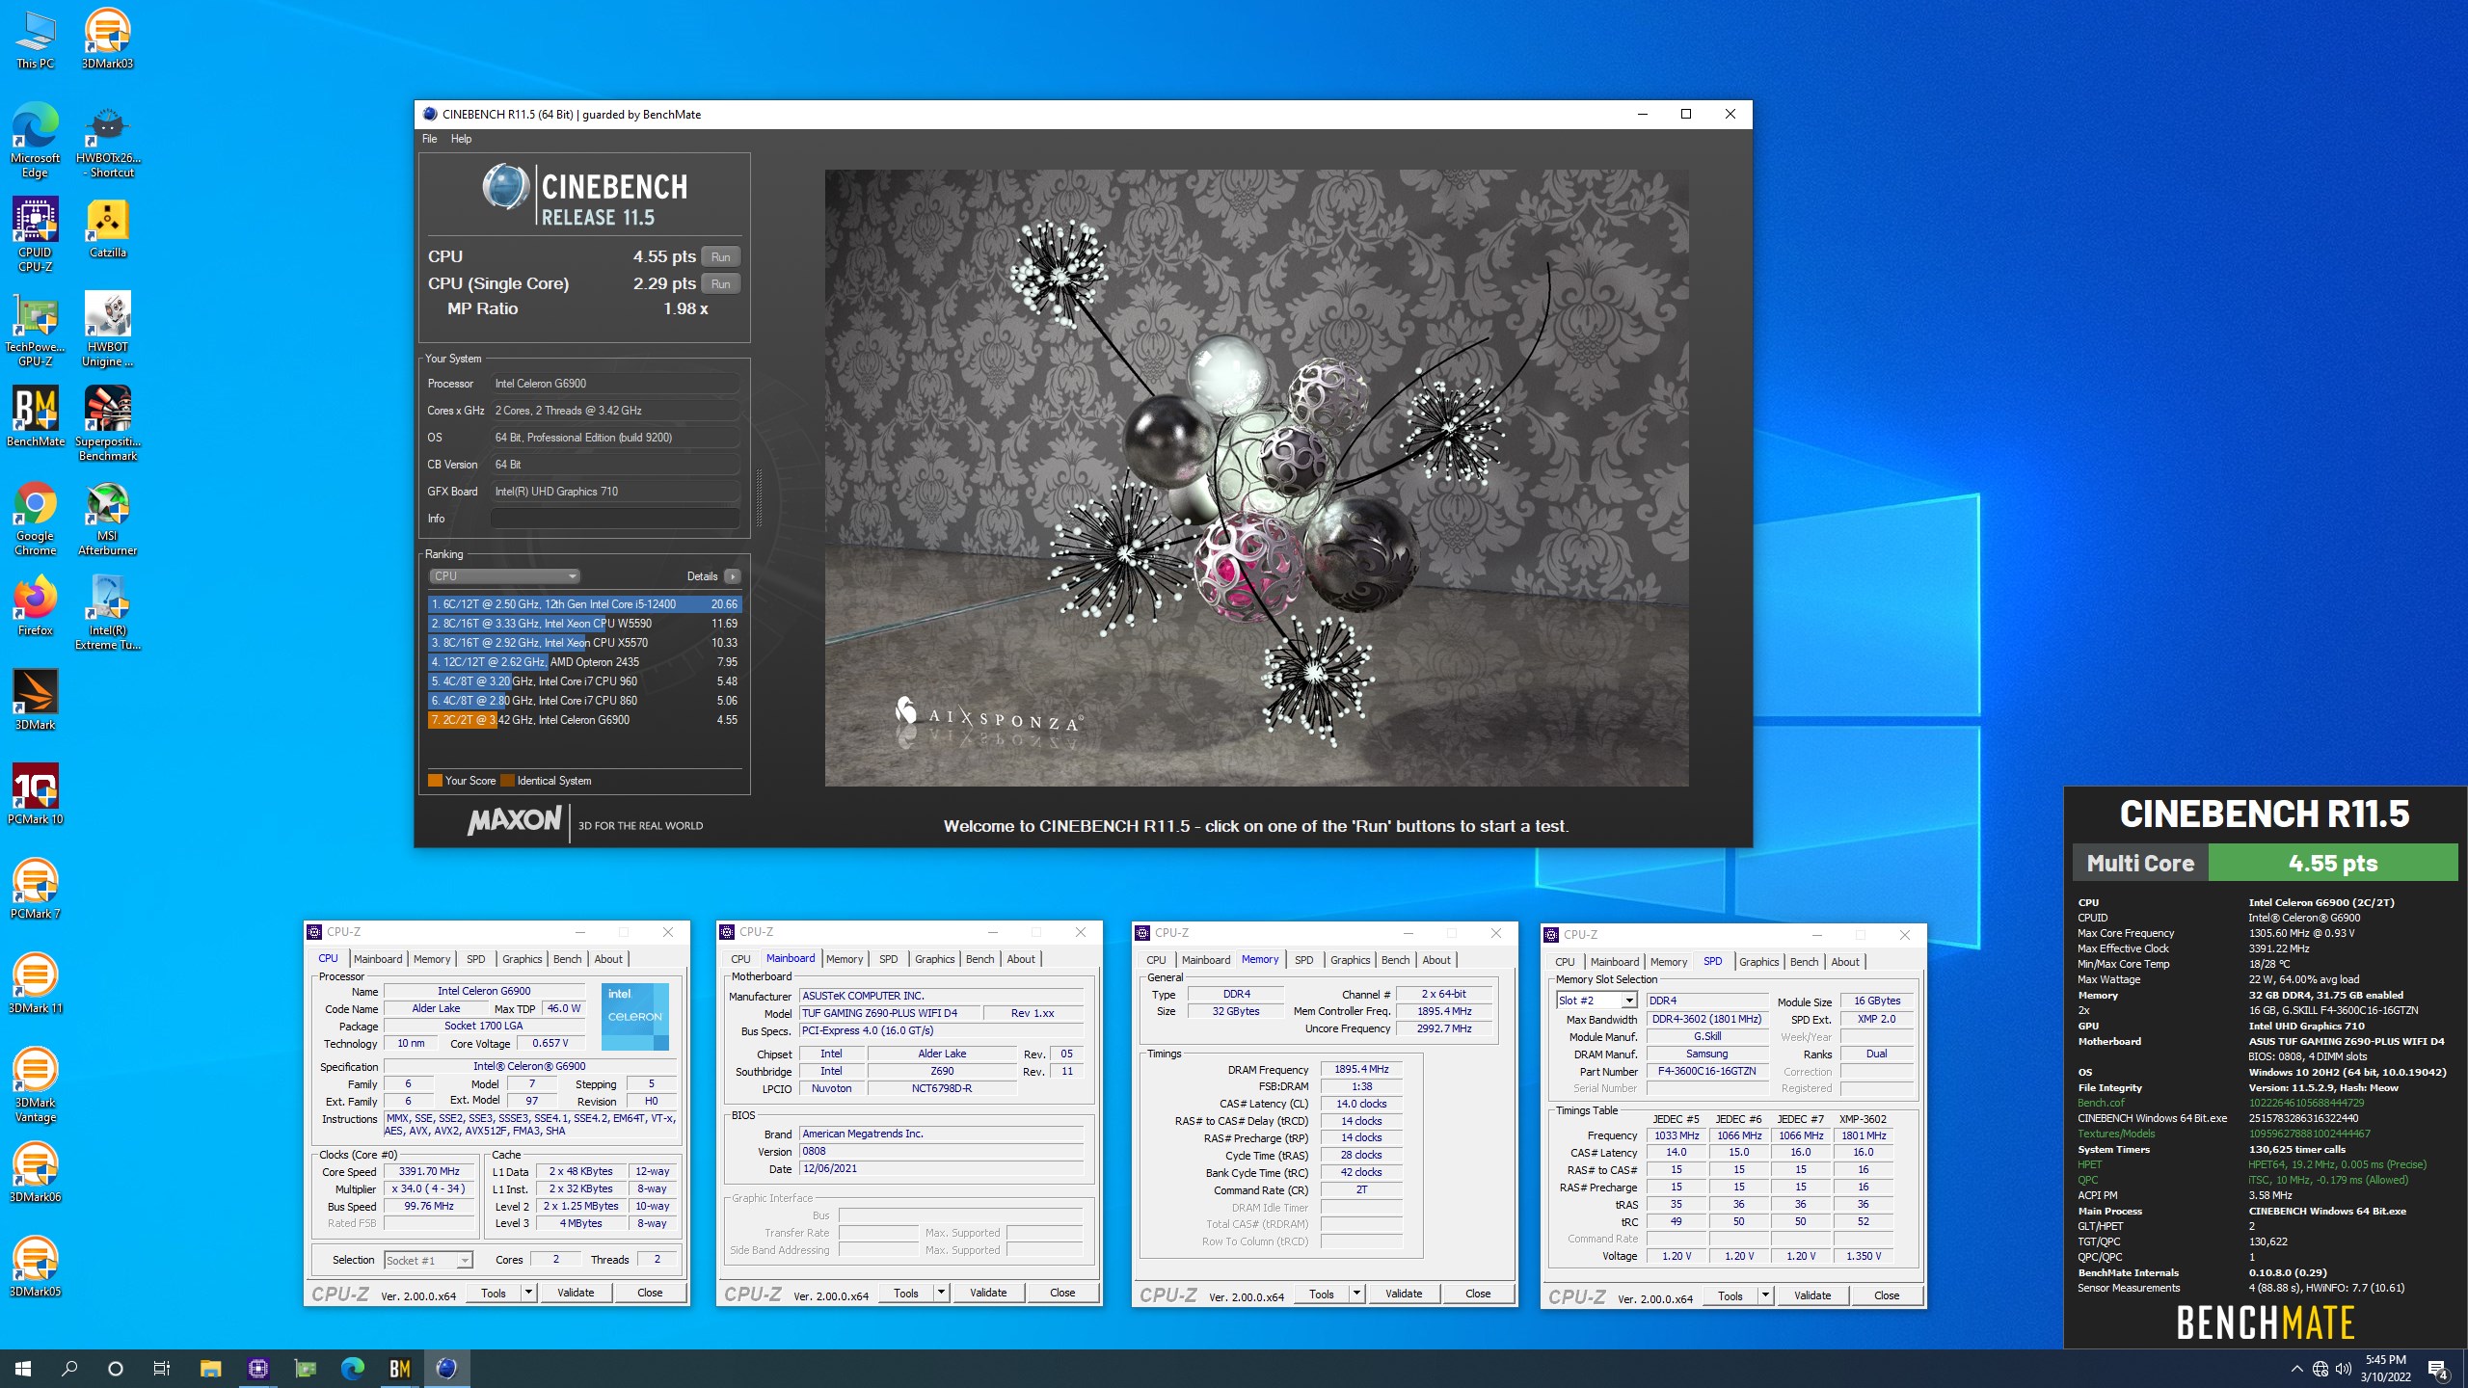Open the HWBOT Unigine desktop icon
The height and width of the screenshot is (1388, 2468).
tap(107, 330)
